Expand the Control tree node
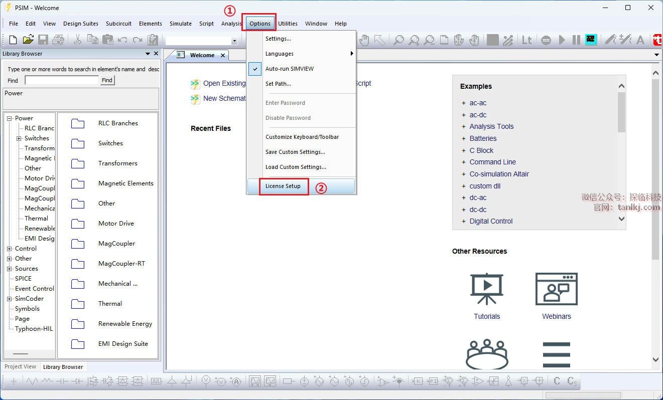The image size is (663, 400). [x=9, y=249]
